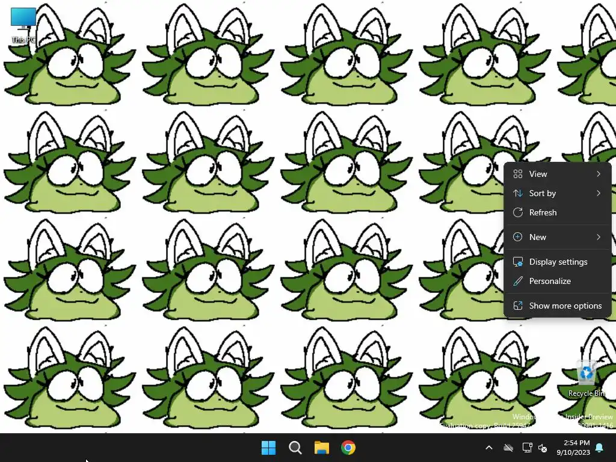Show hidden system tray icons

coord(489,448)
